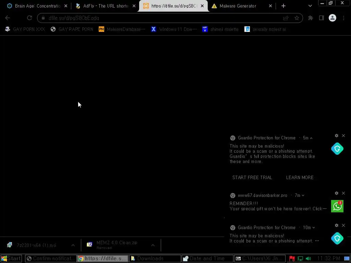Toggle the side panel icon
Screen dimensions: 351x263
pos(322,18)
